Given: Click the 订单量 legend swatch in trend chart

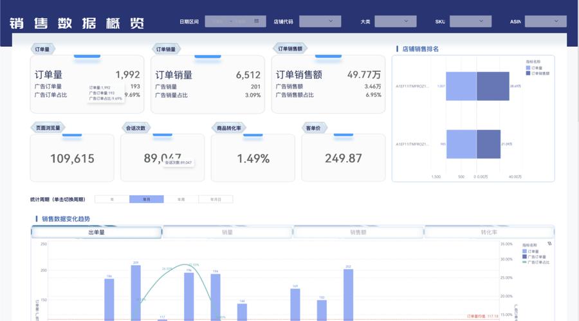Looking at the screenshot, I should tap(524, 251).
